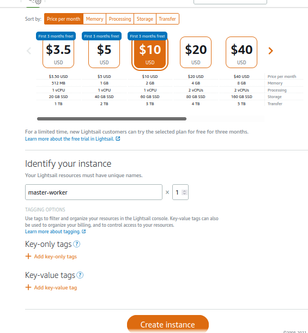The image size is (308, 333).
Task: Click plus icon for key-only tags
Action: click(28, 256)
